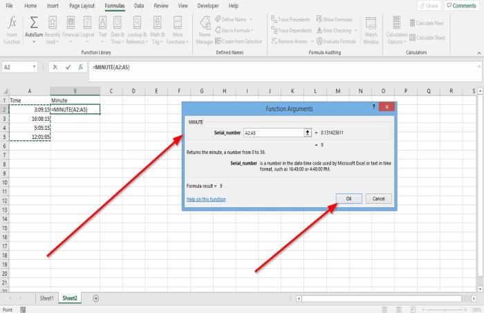This screenshot has width=484, height=313.
Task: Expand AutoSum dropdown arrow
Action: (34, 42)
